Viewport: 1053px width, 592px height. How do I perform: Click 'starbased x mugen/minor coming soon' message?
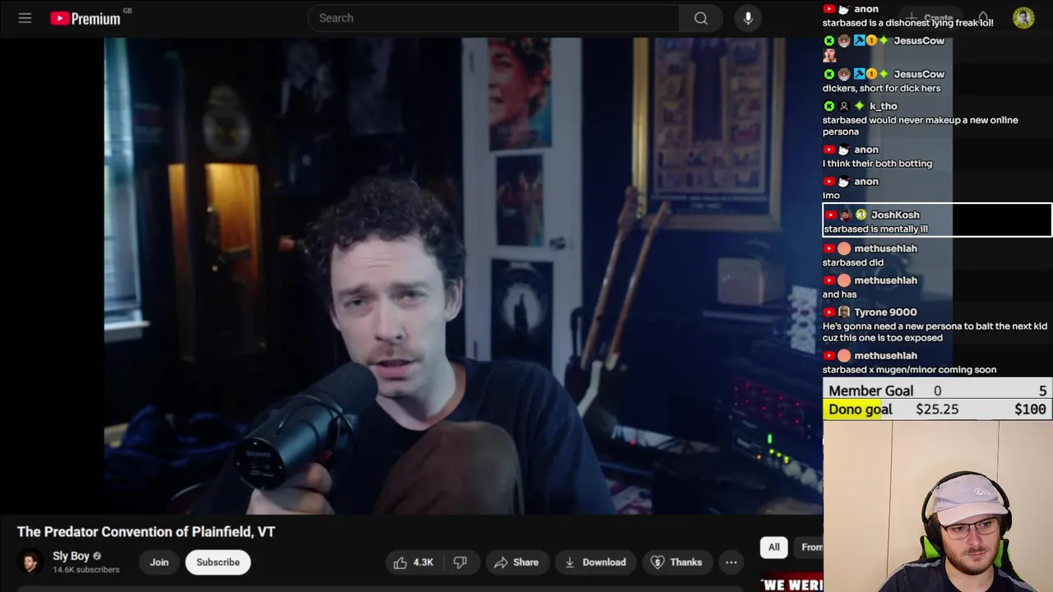coord(909,370)
